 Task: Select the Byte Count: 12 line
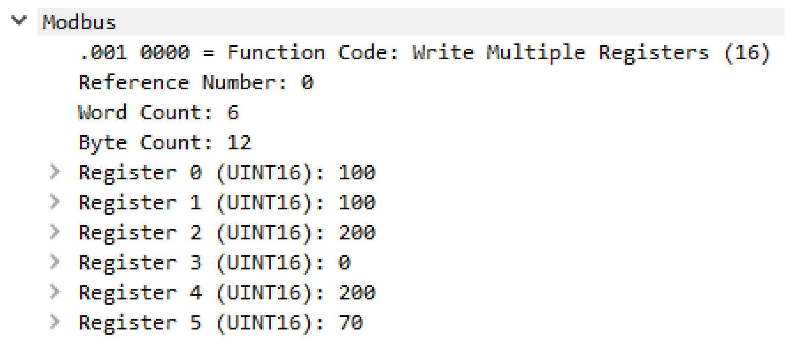click(x=165, y=143)
